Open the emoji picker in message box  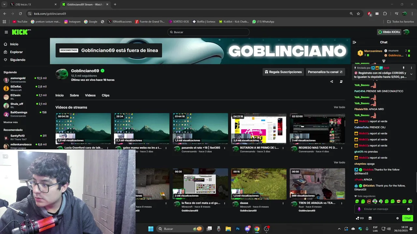coord(409,209)
